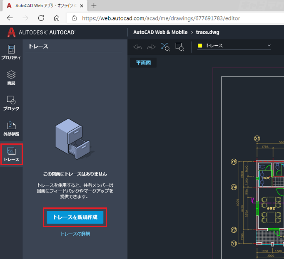The height and width of the screenshot is (259, 284).
Task: Reload the browser page
Action: click(x=41, y=18)
